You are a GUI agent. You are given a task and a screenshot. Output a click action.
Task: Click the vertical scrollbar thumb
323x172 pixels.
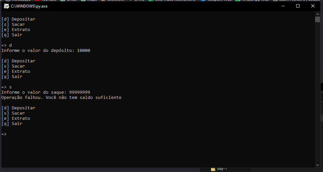[317, 20]
